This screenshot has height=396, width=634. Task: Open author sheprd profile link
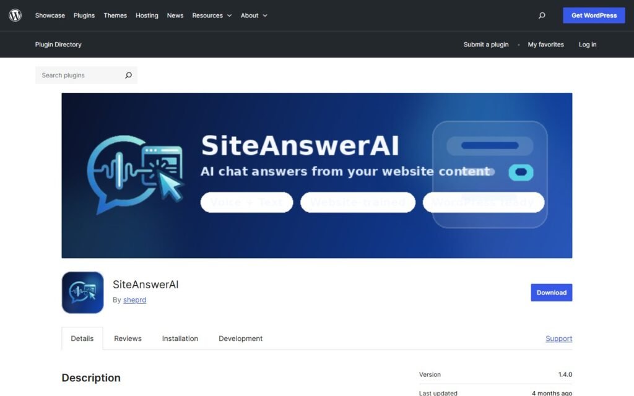(134, 300)
